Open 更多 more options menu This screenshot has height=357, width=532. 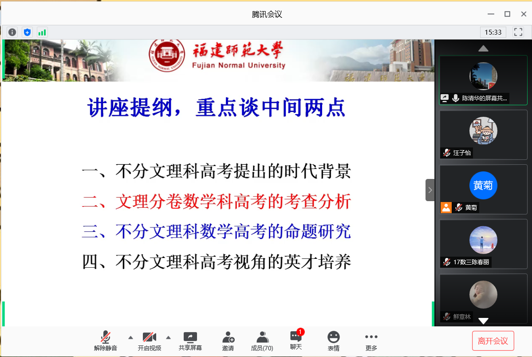point(371,341)
